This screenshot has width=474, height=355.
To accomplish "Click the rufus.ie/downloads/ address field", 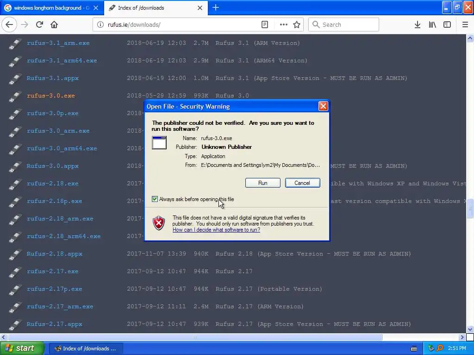I will coord(181,24).
